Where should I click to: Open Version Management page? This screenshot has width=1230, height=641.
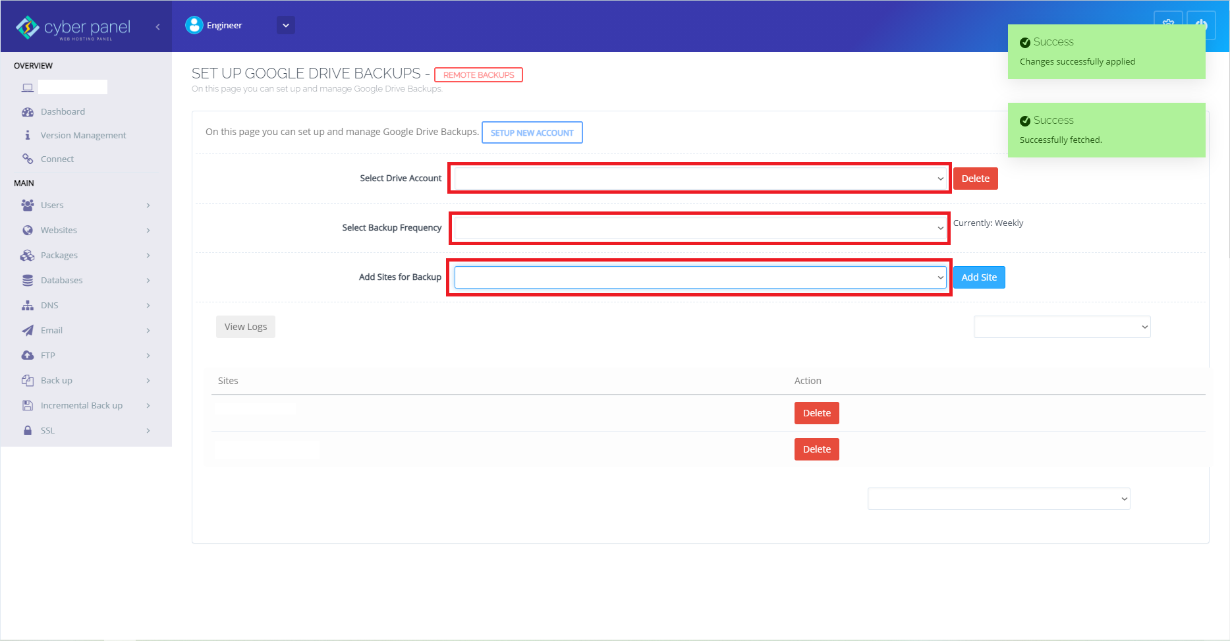click(x=83, y=135)
